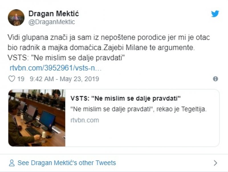Image resolution: width=228 pixels, height=172 pixels.
Task: Like the tweet with the heart icon
Action: 12,79
